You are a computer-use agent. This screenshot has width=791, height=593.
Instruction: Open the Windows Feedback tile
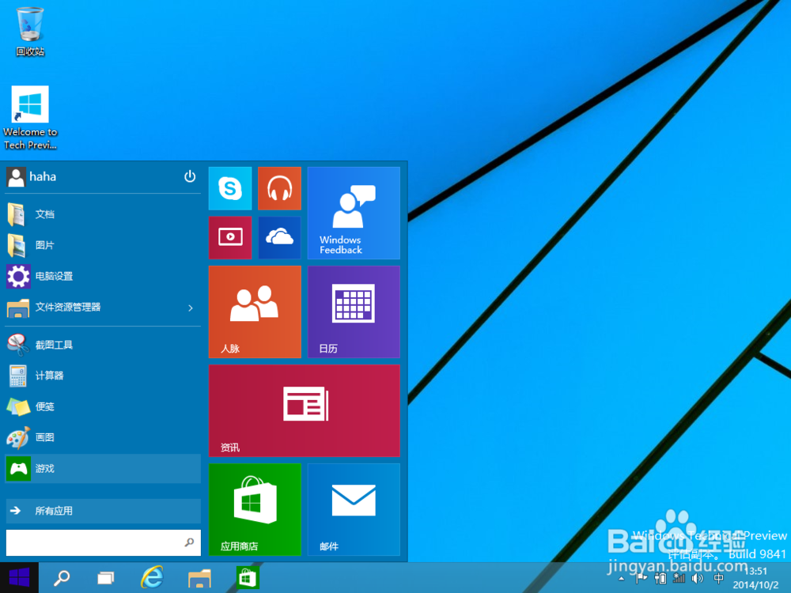click(353, 213)
